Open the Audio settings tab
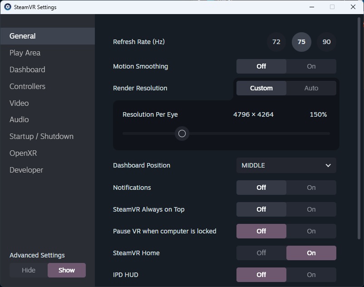The height and width of the screenshot is (287, 364). click(x=48, y=119)
